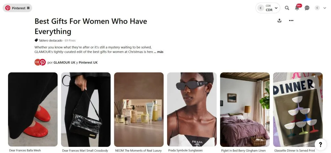This screenshot has width=331, height=153.
Task: Click the Pinterest logo icon
Action: point(8,8)
